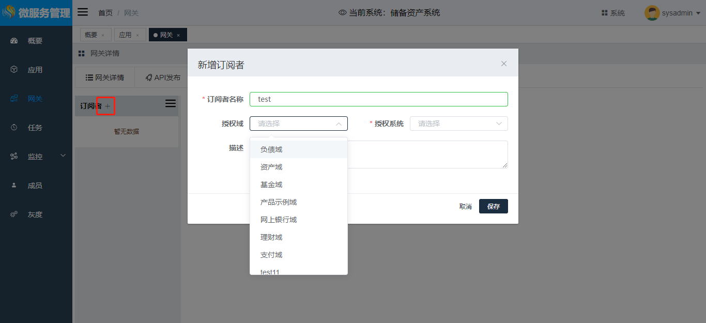The image size is (706, 323).
Task: Select 资产域 from the dropdown list
Action: click(271, 167)
